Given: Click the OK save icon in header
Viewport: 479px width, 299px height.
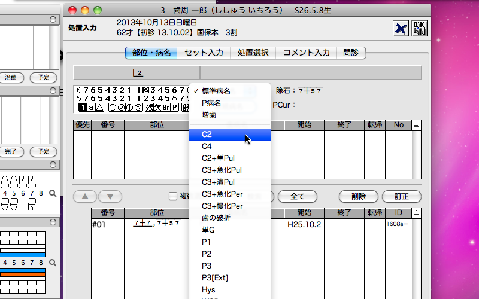Looking at the screenshot, I should (x=419, y=28).
